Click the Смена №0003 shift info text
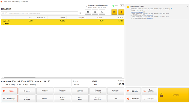Image resolution: width=191 pixels, height=103 pixels. click(97, 8)
